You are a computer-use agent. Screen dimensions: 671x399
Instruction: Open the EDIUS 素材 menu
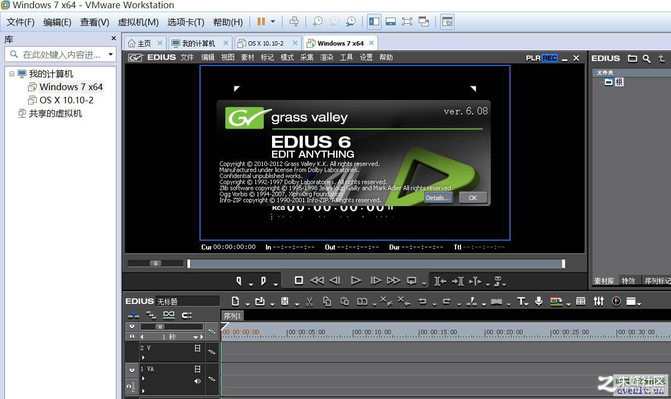[247, 57]
